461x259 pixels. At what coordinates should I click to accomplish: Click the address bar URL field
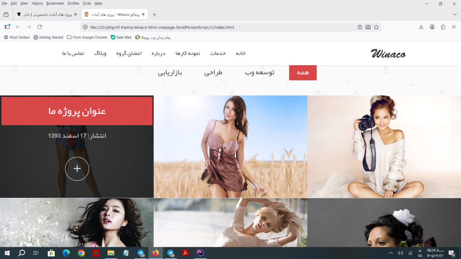coord(216,27)
